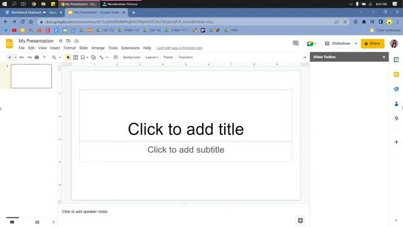Click the yellow Share button
The width and height of the screenshot is (403, 227).
click(372, 44)
